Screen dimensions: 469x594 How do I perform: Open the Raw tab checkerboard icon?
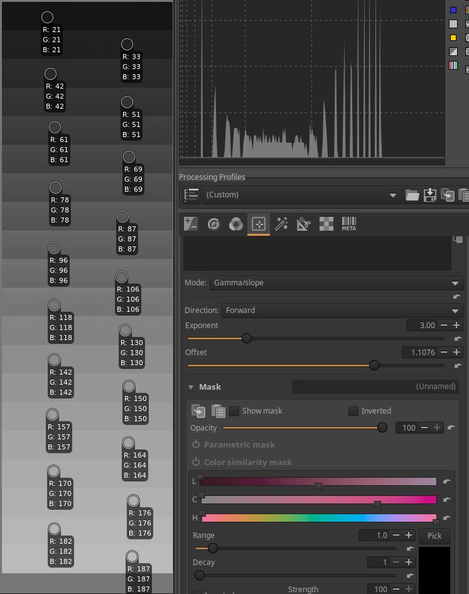(326, 224)
